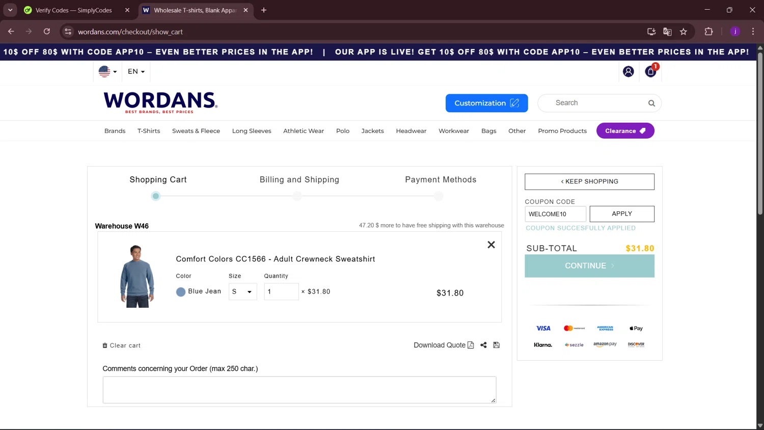
Task: Click the Apple Pay logo
Action: click(636, 329)
